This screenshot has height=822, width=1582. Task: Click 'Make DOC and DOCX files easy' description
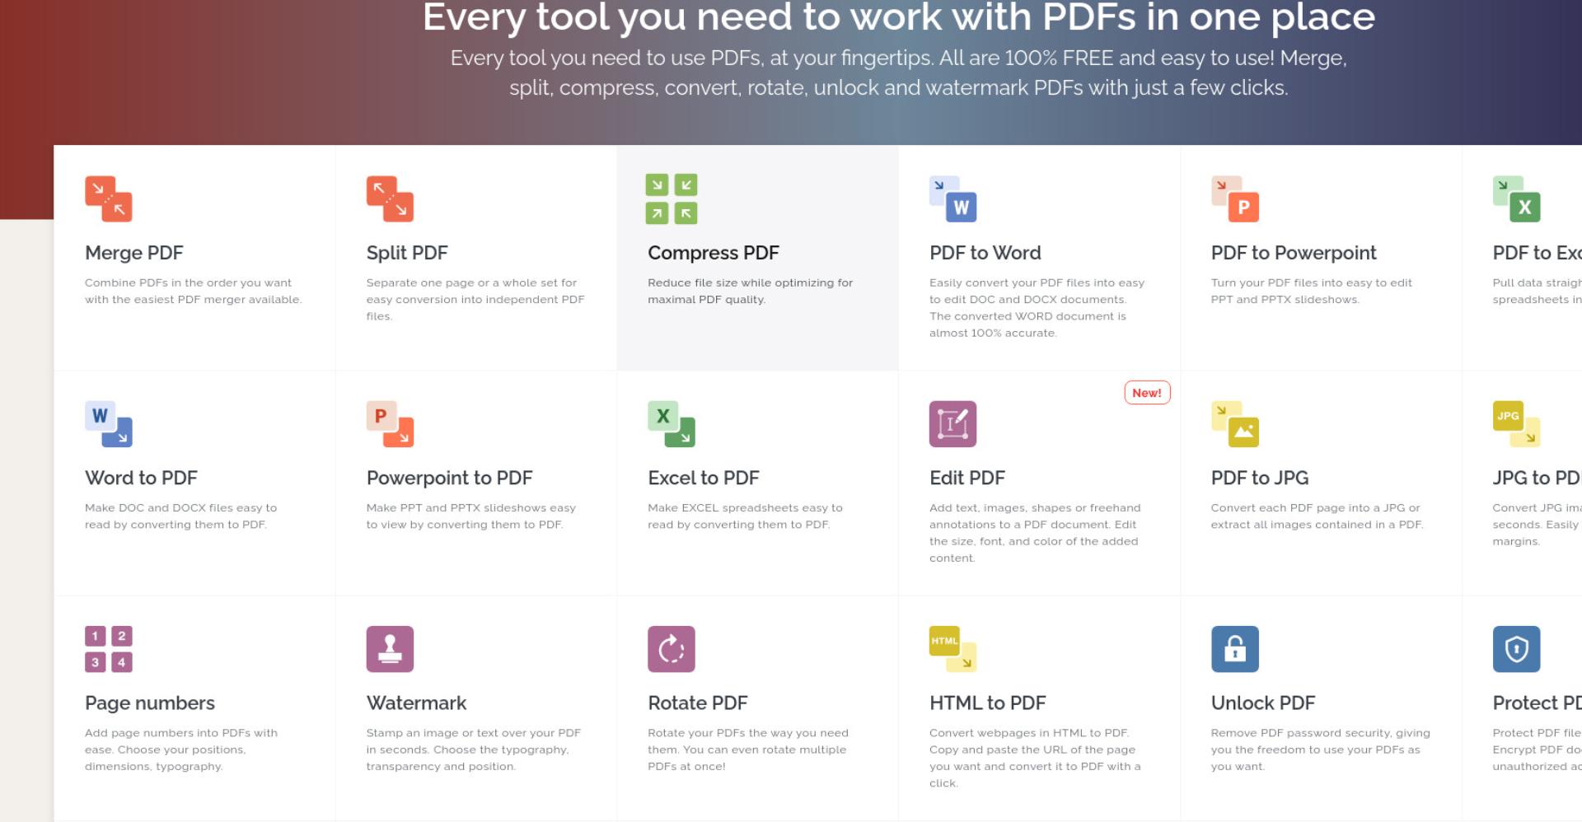click(x=180, y=516)
